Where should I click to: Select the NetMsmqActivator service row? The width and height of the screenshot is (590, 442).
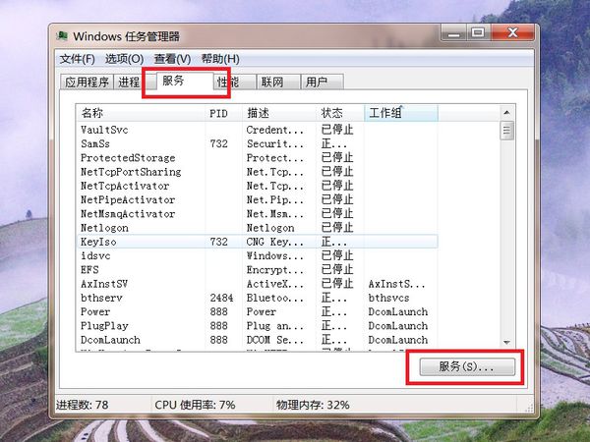point(257,214)
